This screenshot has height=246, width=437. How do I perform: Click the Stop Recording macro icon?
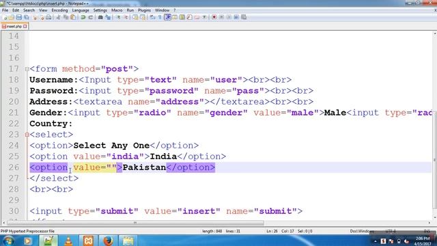221,17
